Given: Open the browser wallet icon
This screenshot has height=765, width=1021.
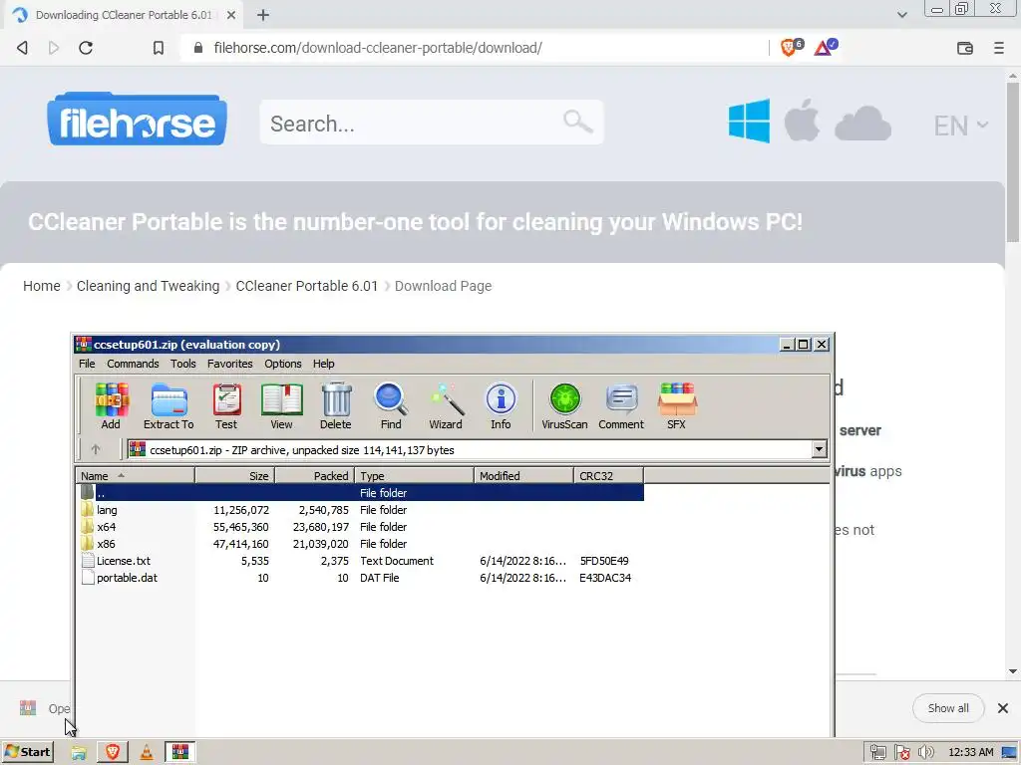Looking at the screenshot, I should [x=965, y=48].
